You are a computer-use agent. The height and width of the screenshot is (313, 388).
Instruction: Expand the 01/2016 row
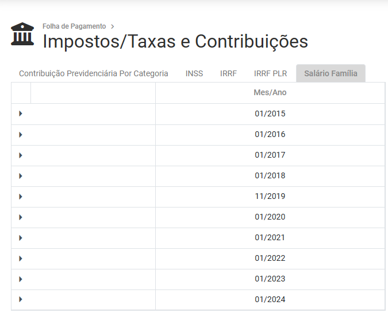(21, 135)
